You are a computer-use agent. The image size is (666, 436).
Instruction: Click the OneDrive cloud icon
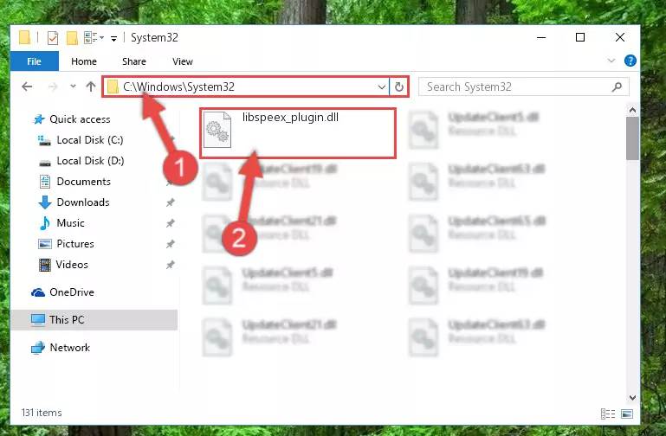pyautogui.click(x=38, y=292)
